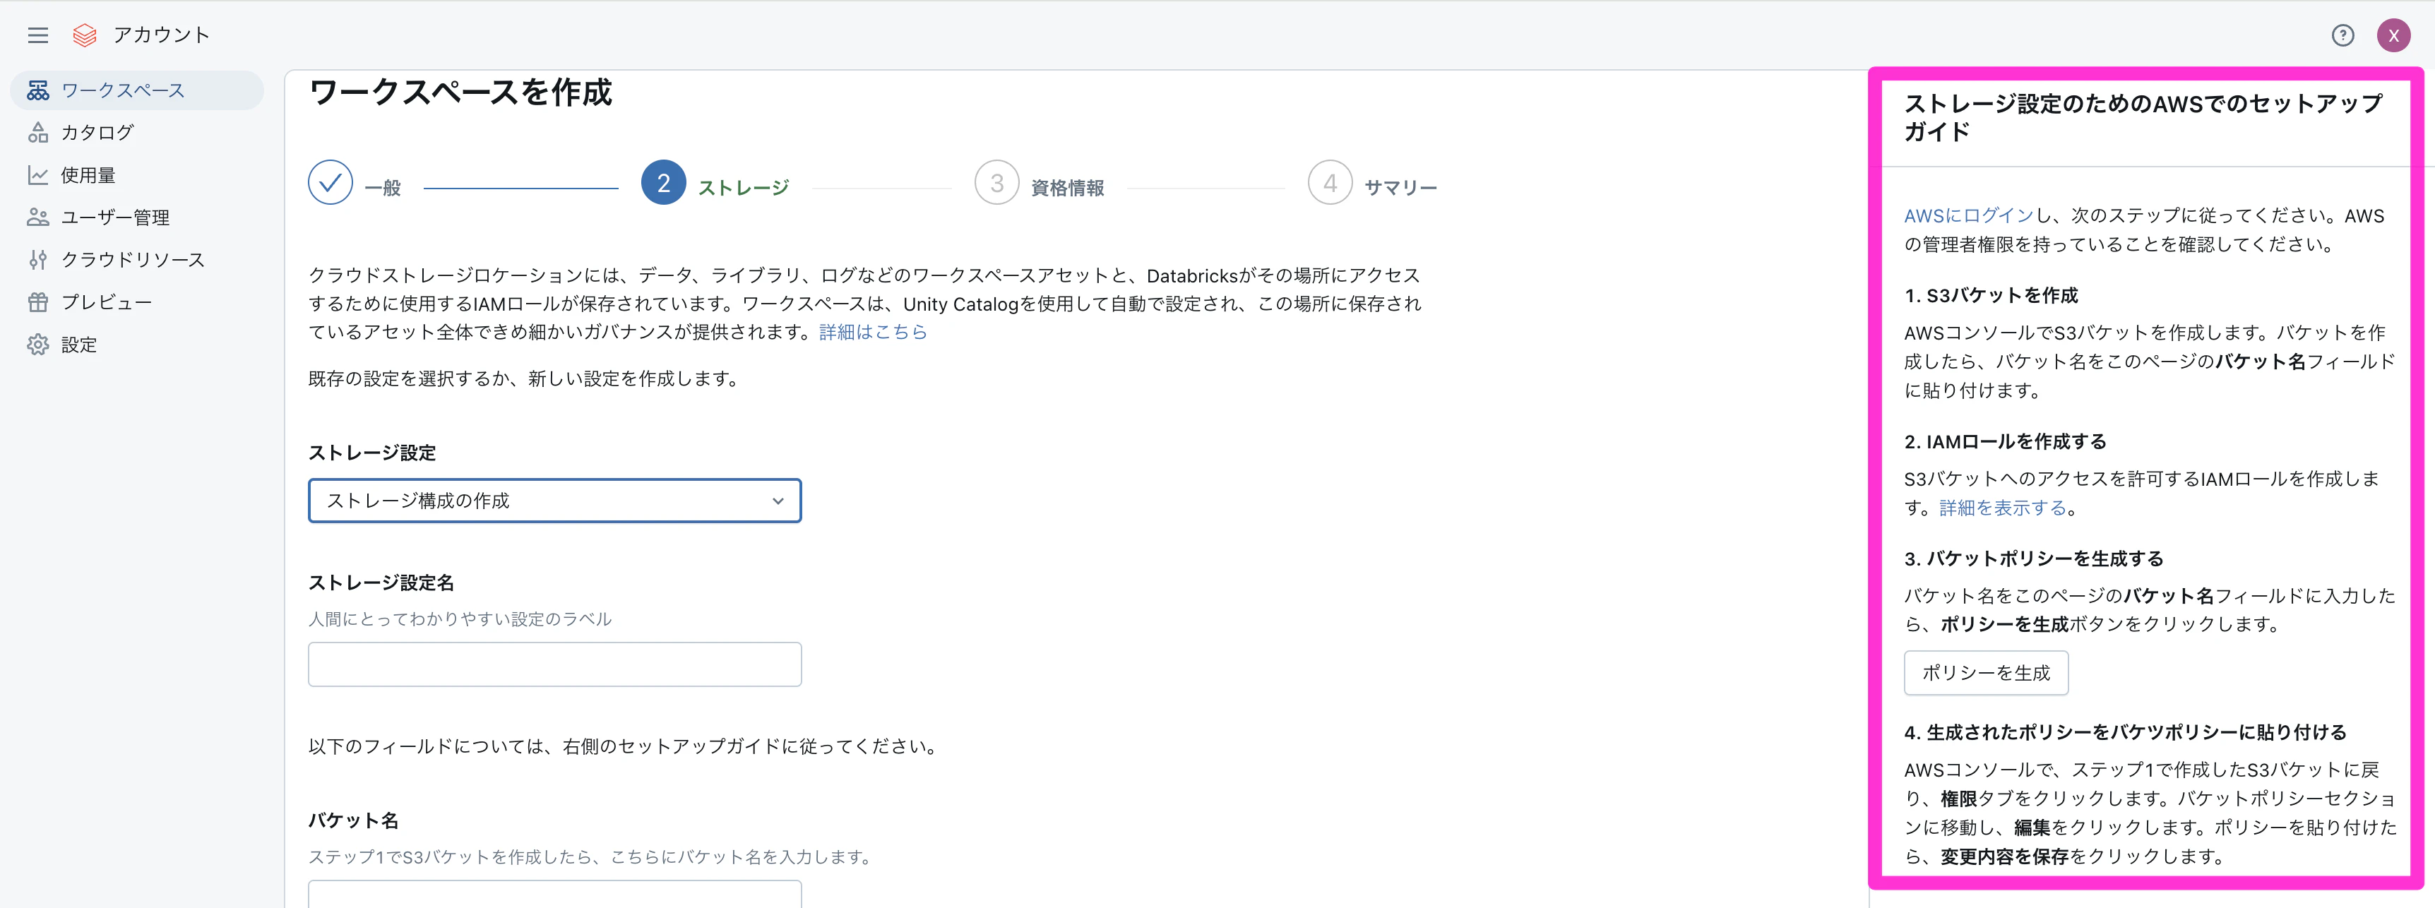Click the 設定 gear icon

tap(38, 345)
